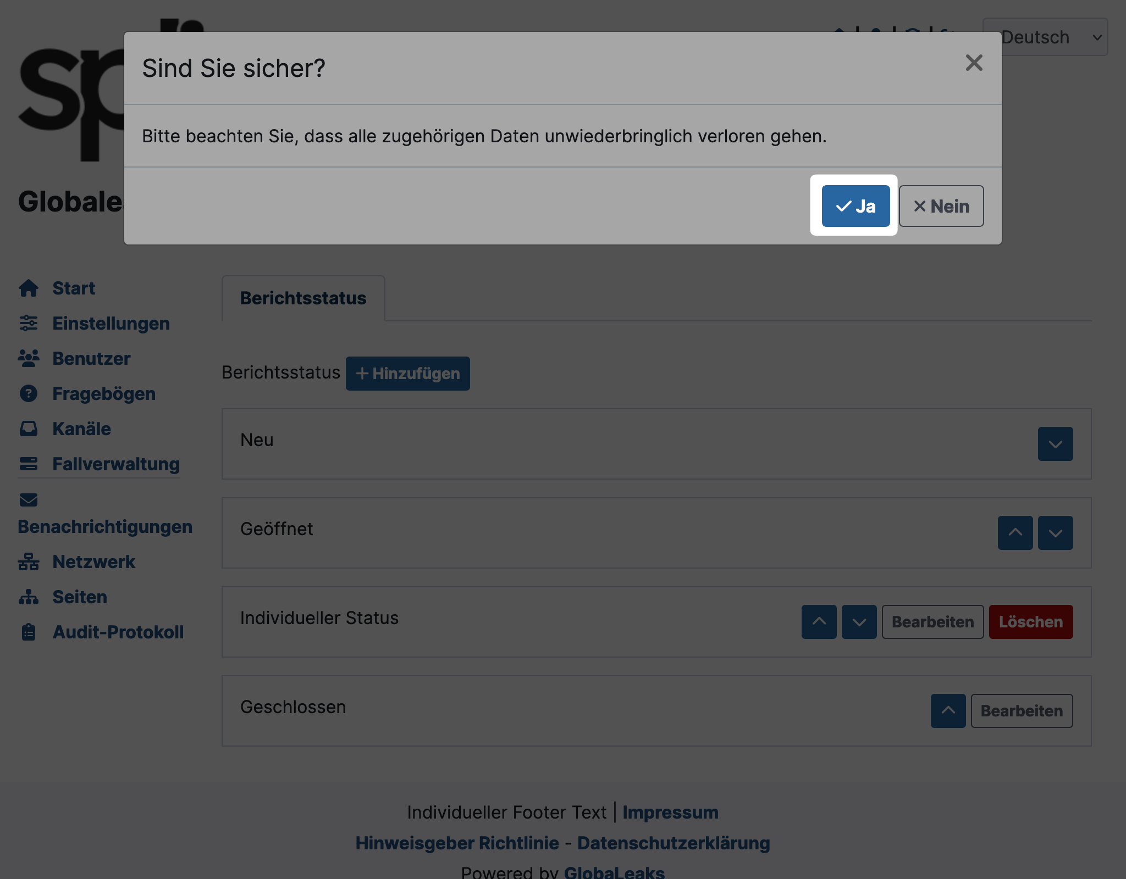The image size is (1126, 879).
Task: Click the dialog warning message text
Action: pos(484,136)
